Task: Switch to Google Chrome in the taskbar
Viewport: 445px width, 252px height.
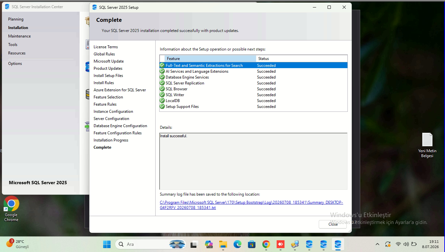Action: pos(266,244)
